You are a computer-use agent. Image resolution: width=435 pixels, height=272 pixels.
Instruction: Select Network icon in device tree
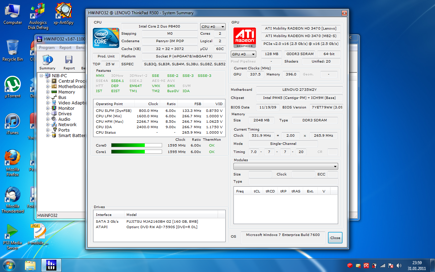coord(54,124)
